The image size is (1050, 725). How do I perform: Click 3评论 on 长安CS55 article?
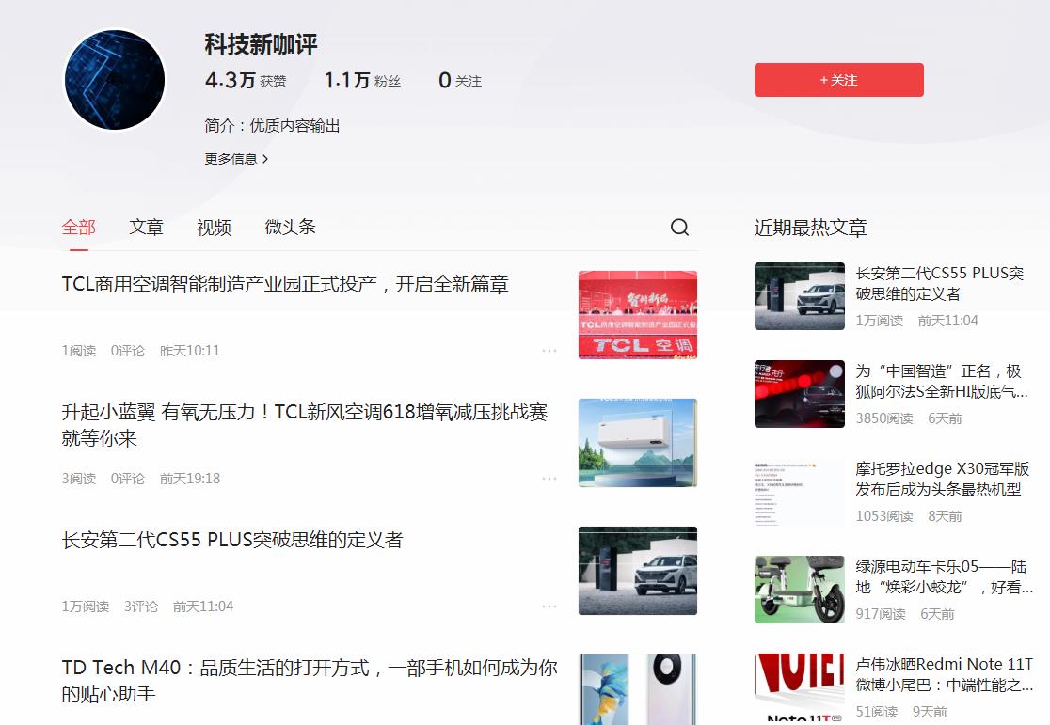[140, 607]
